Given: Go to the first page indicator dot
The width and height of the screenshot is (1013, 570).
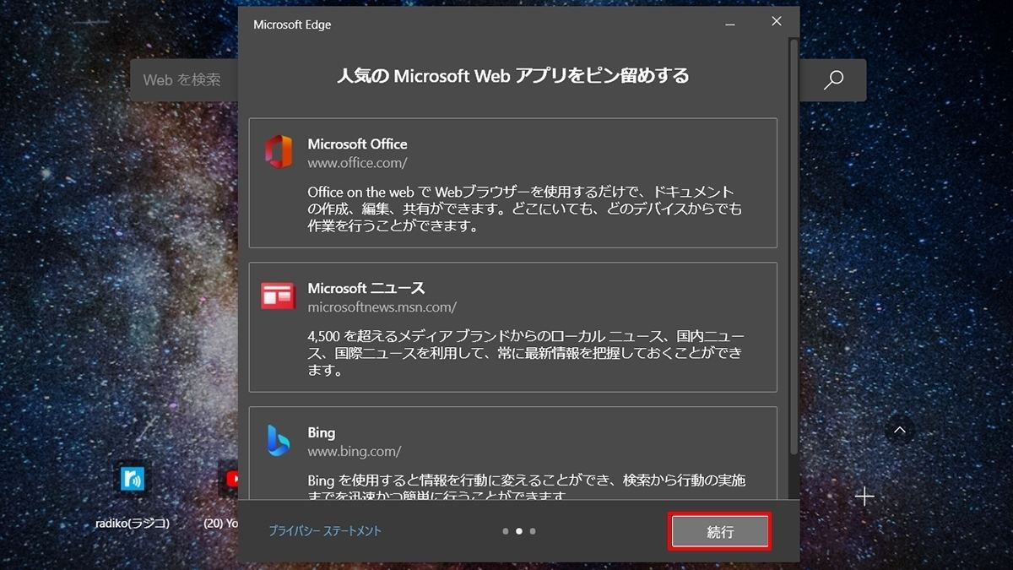Looking at the screenshot, I should [x=506, y=531].
